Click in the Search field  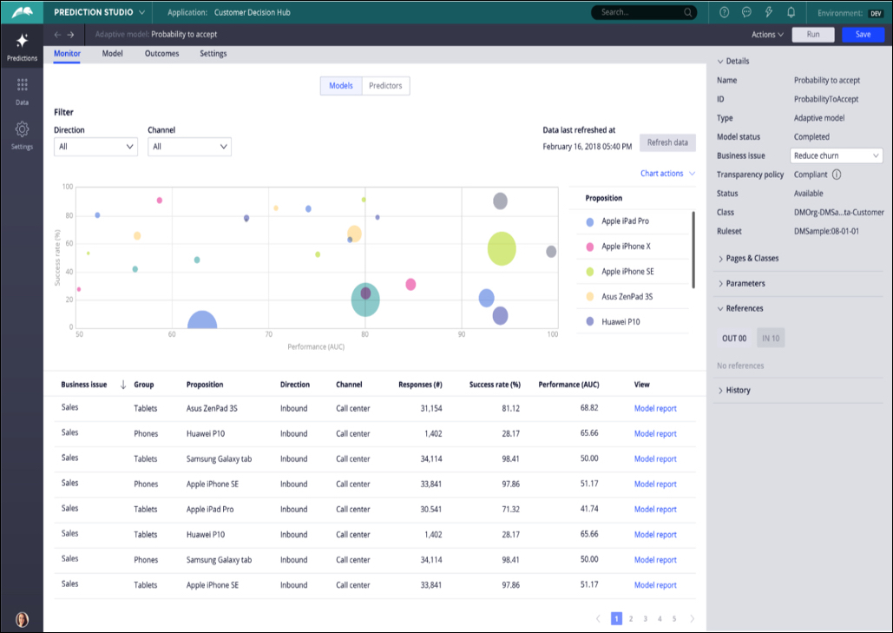[642, 12]
